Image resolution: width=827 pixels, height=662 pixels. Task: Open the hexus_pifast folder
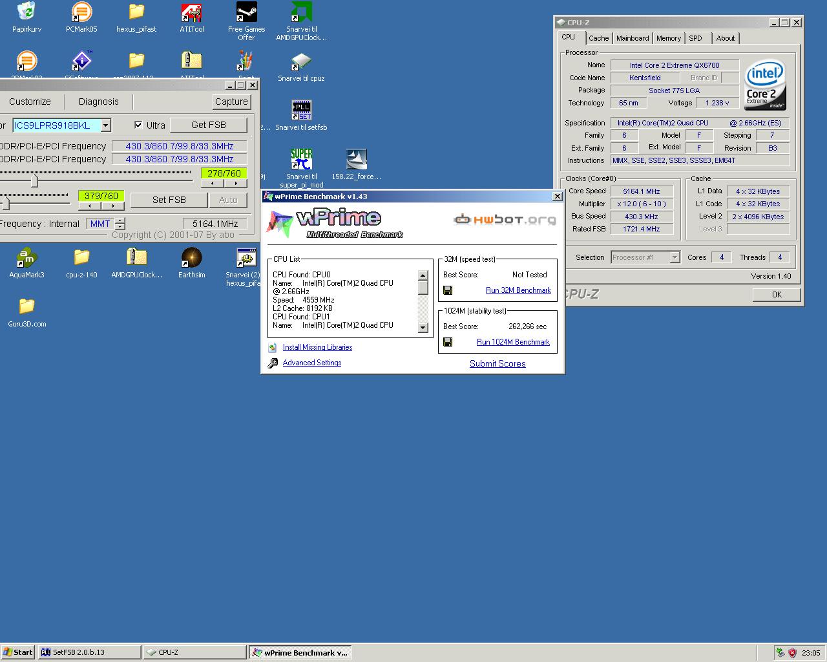point(136,12)
